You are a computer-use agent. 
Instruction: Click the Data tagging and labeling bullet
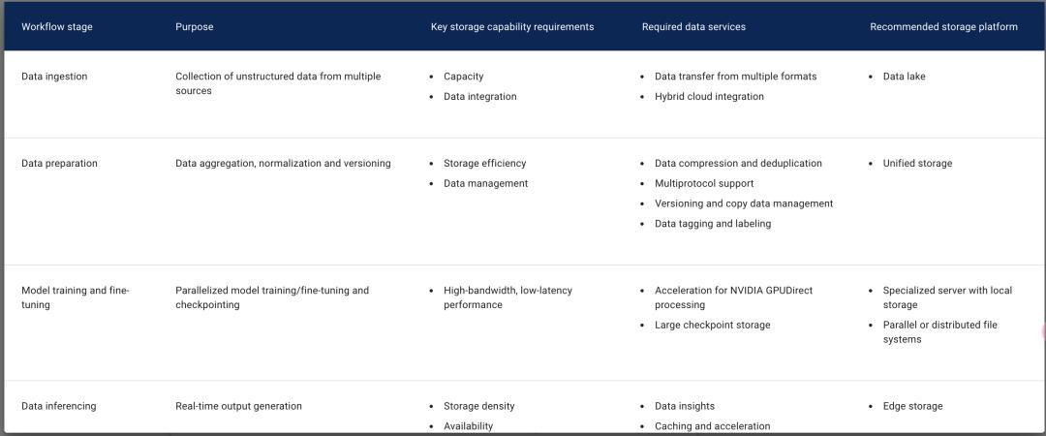tap(713, 224)
